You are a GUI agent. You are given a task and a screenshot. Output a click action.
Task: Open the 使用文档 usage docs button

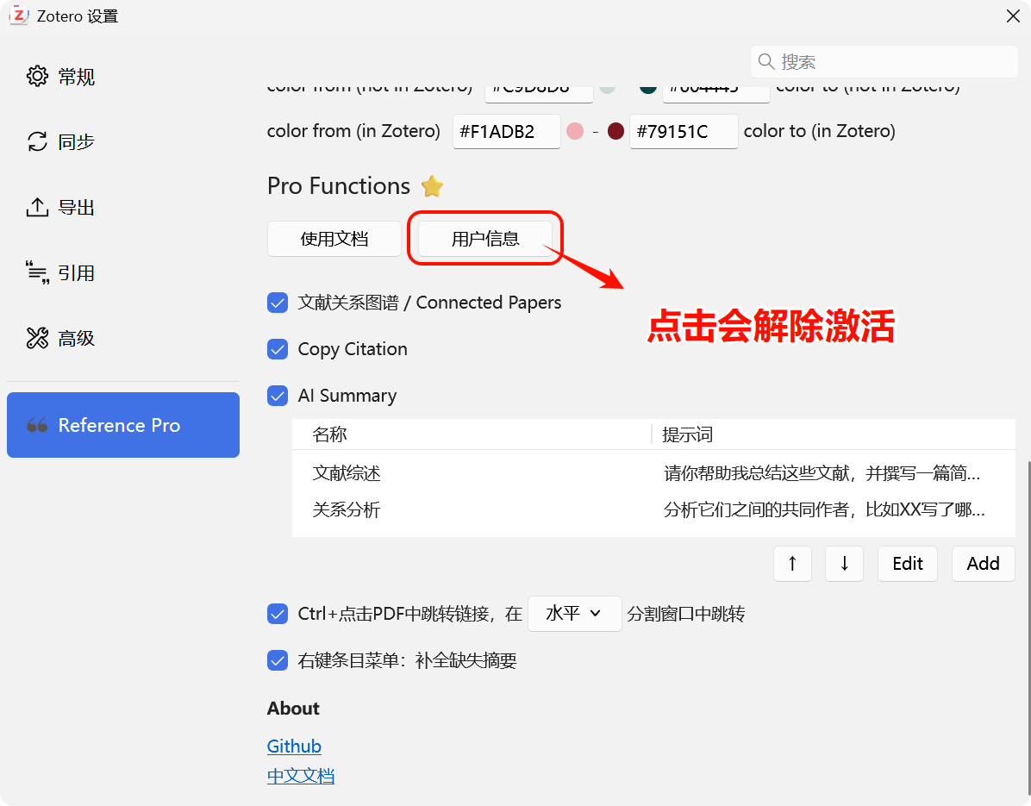[x=334, y=239]
